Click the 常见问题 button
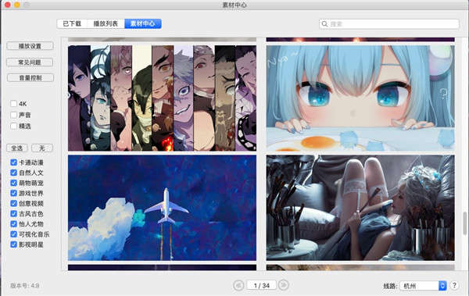 pos(30,62)
